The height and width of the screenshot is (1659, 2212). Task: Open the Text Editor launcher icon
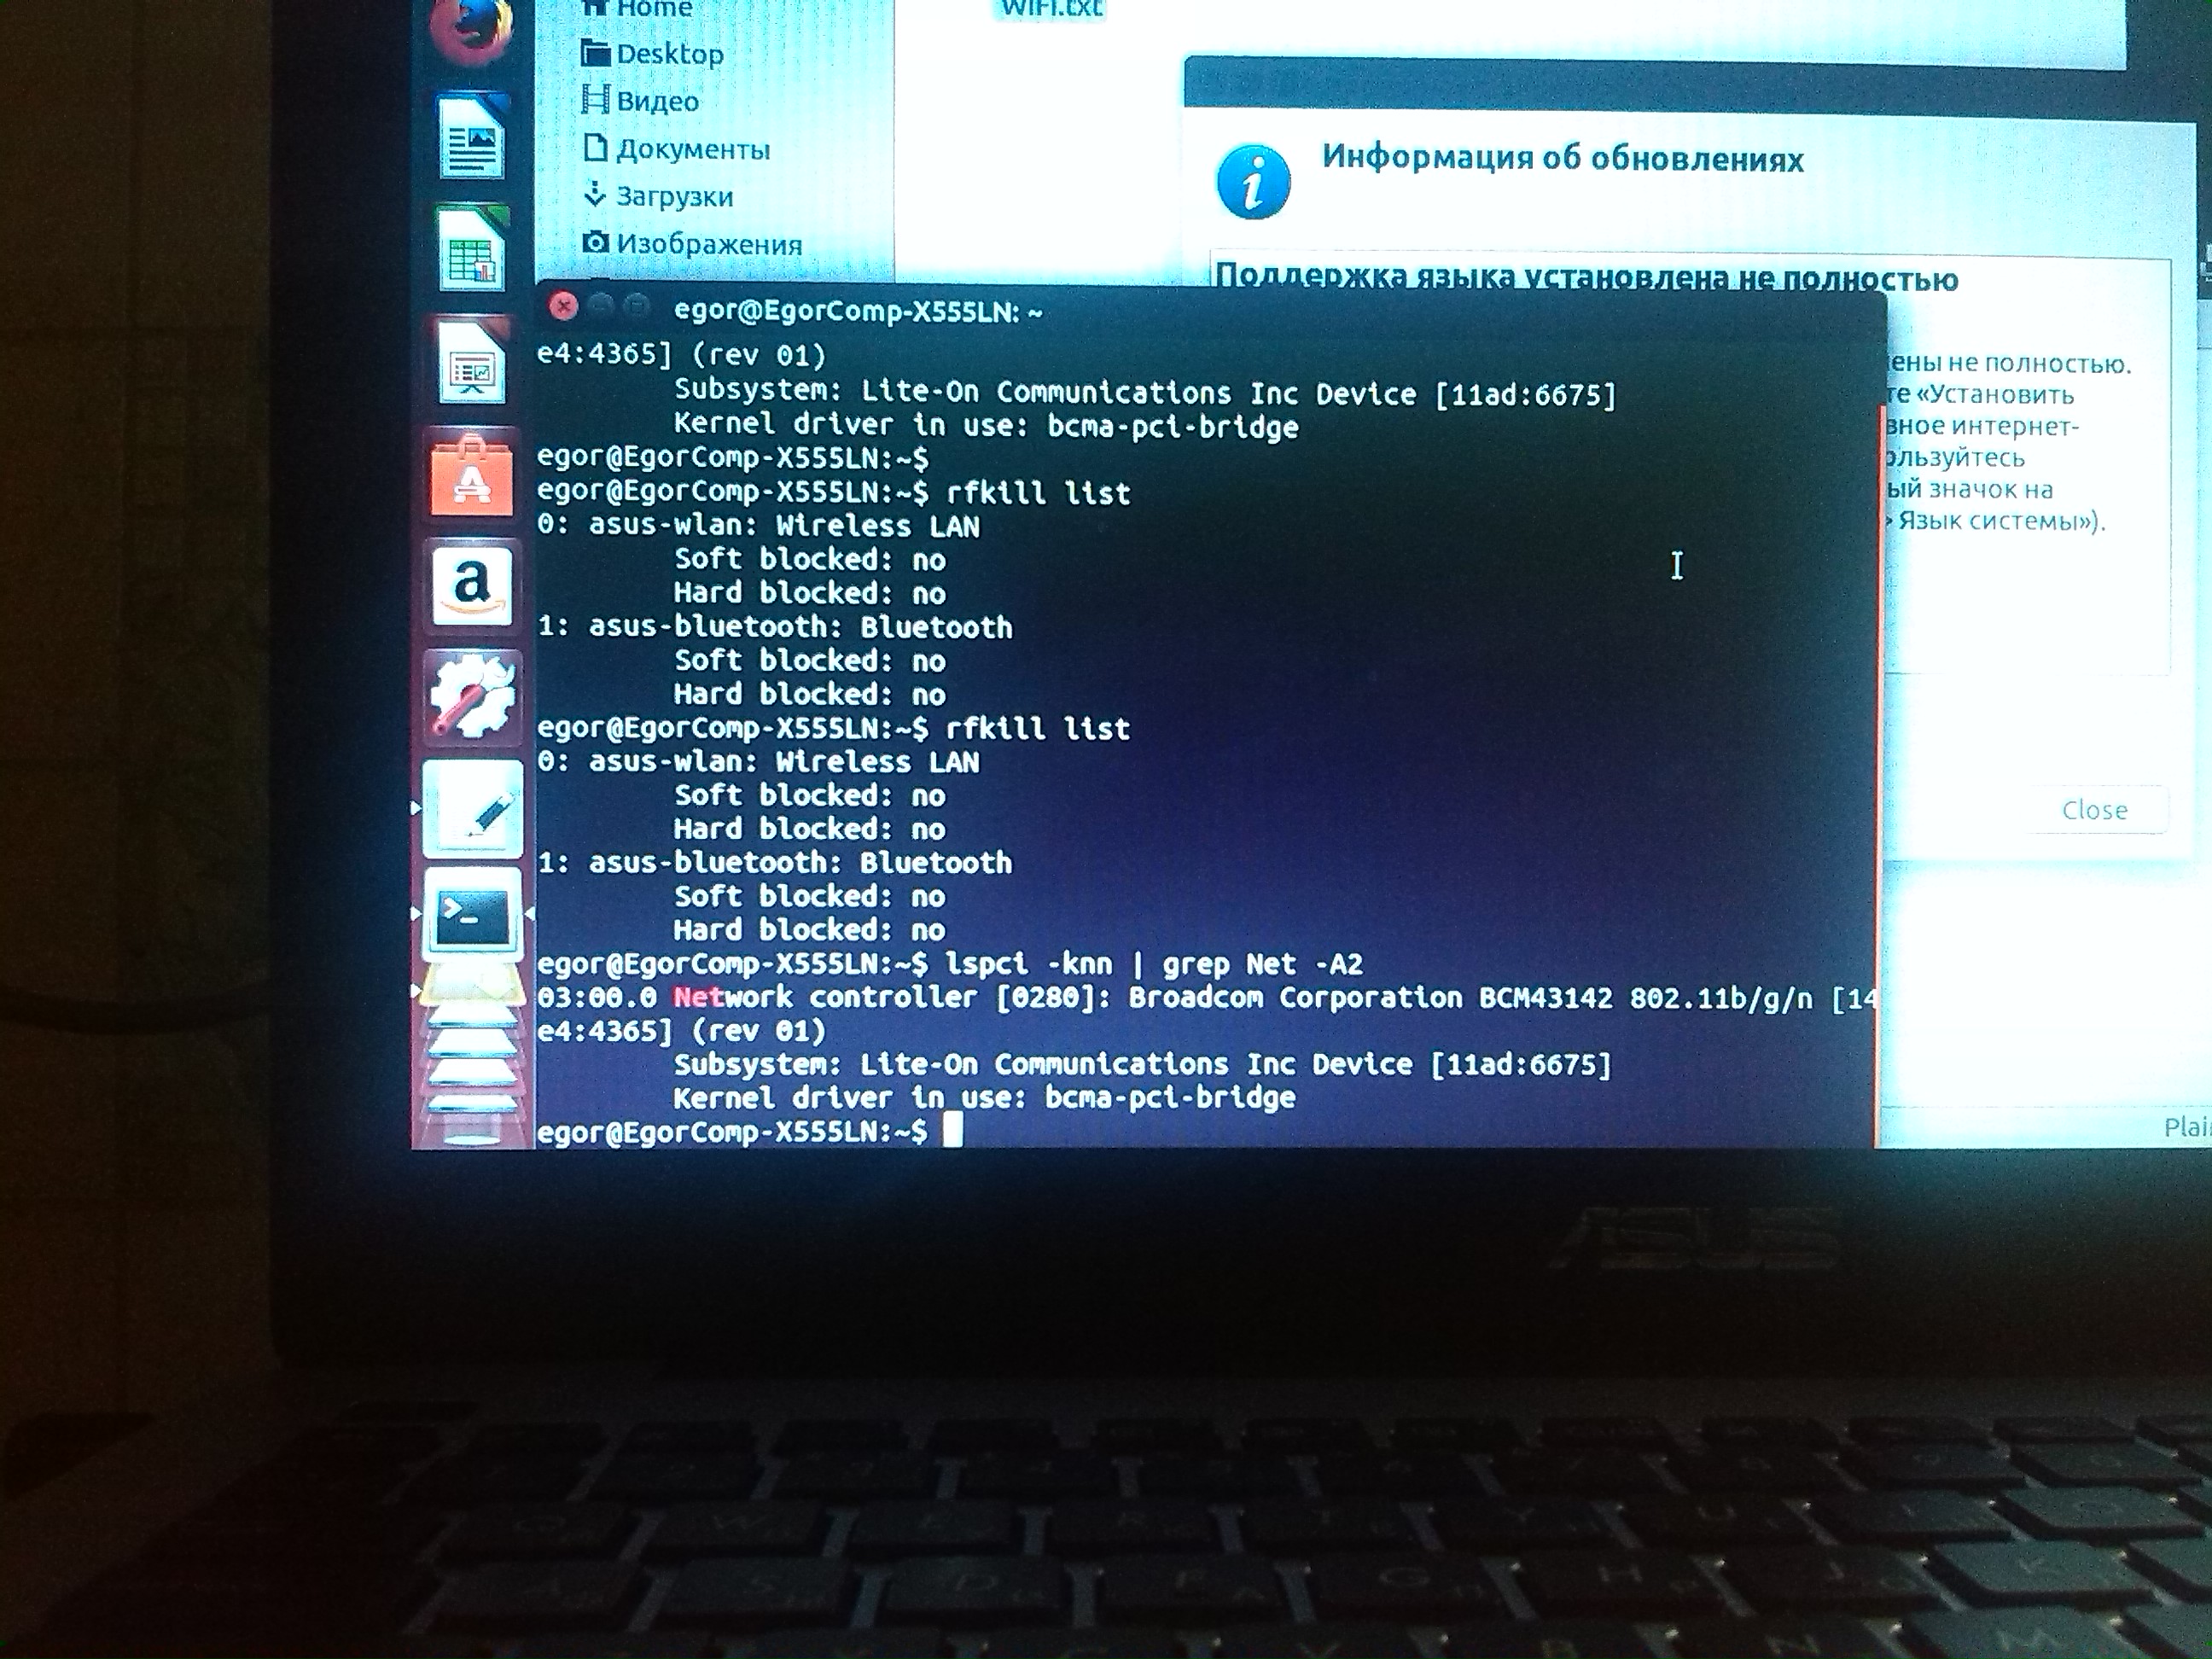(472, 808)
